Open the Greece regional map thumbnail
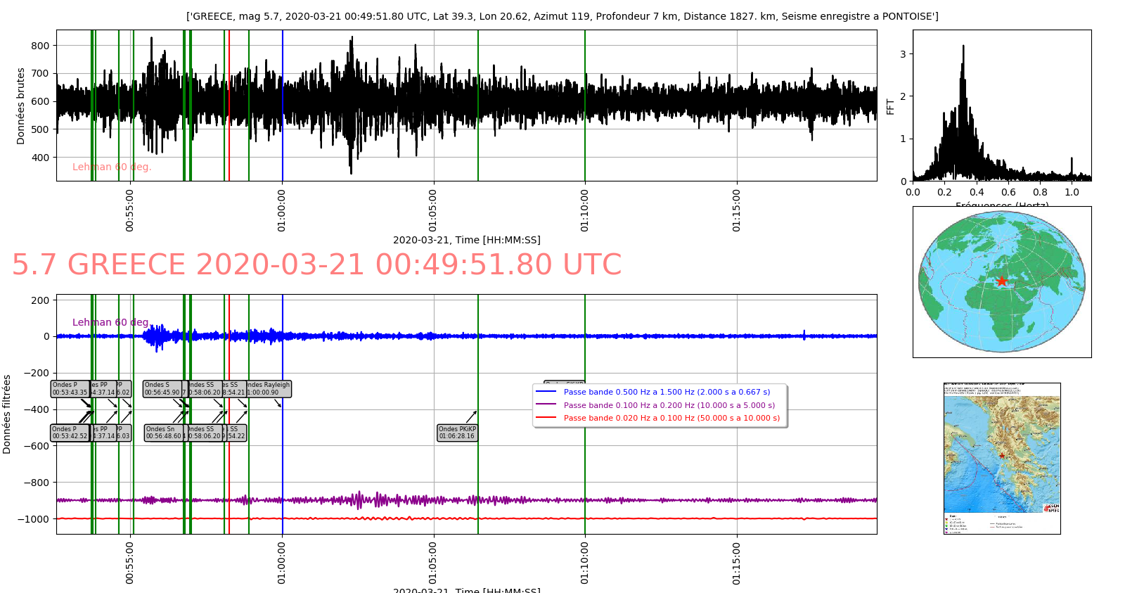The height and width of the screenshot is (593, 1125). coord(1002,458)
